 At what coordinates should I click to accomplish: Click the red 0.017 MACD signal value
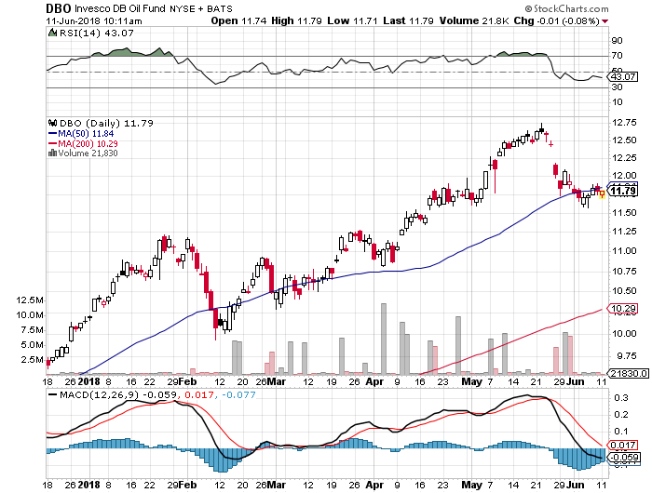(x=198, y=394)
